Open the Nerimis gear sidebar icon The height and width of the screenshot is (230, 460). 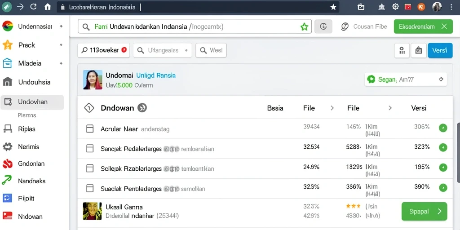pos(7,147)
